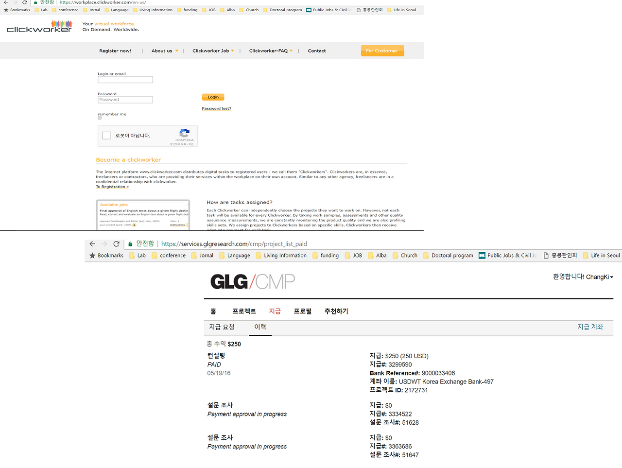This screenshot has height=468, width=622.
Task: Open Church bookmark folder in GLG window
Action: 405,256
